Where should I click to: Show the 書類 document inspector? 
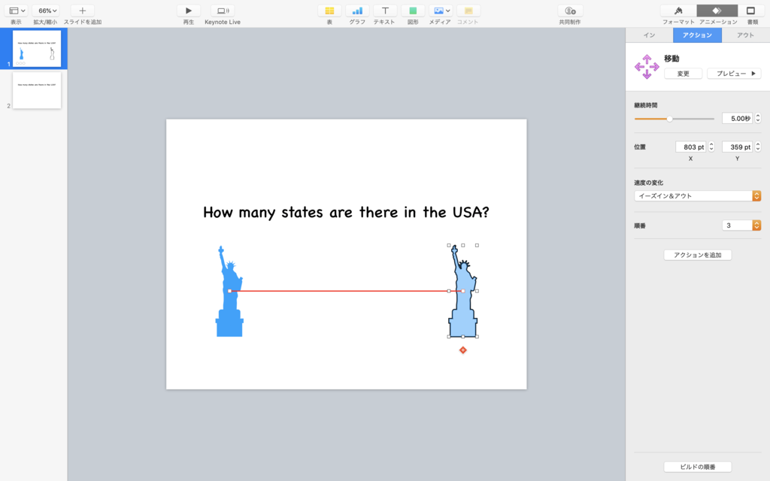750,11
